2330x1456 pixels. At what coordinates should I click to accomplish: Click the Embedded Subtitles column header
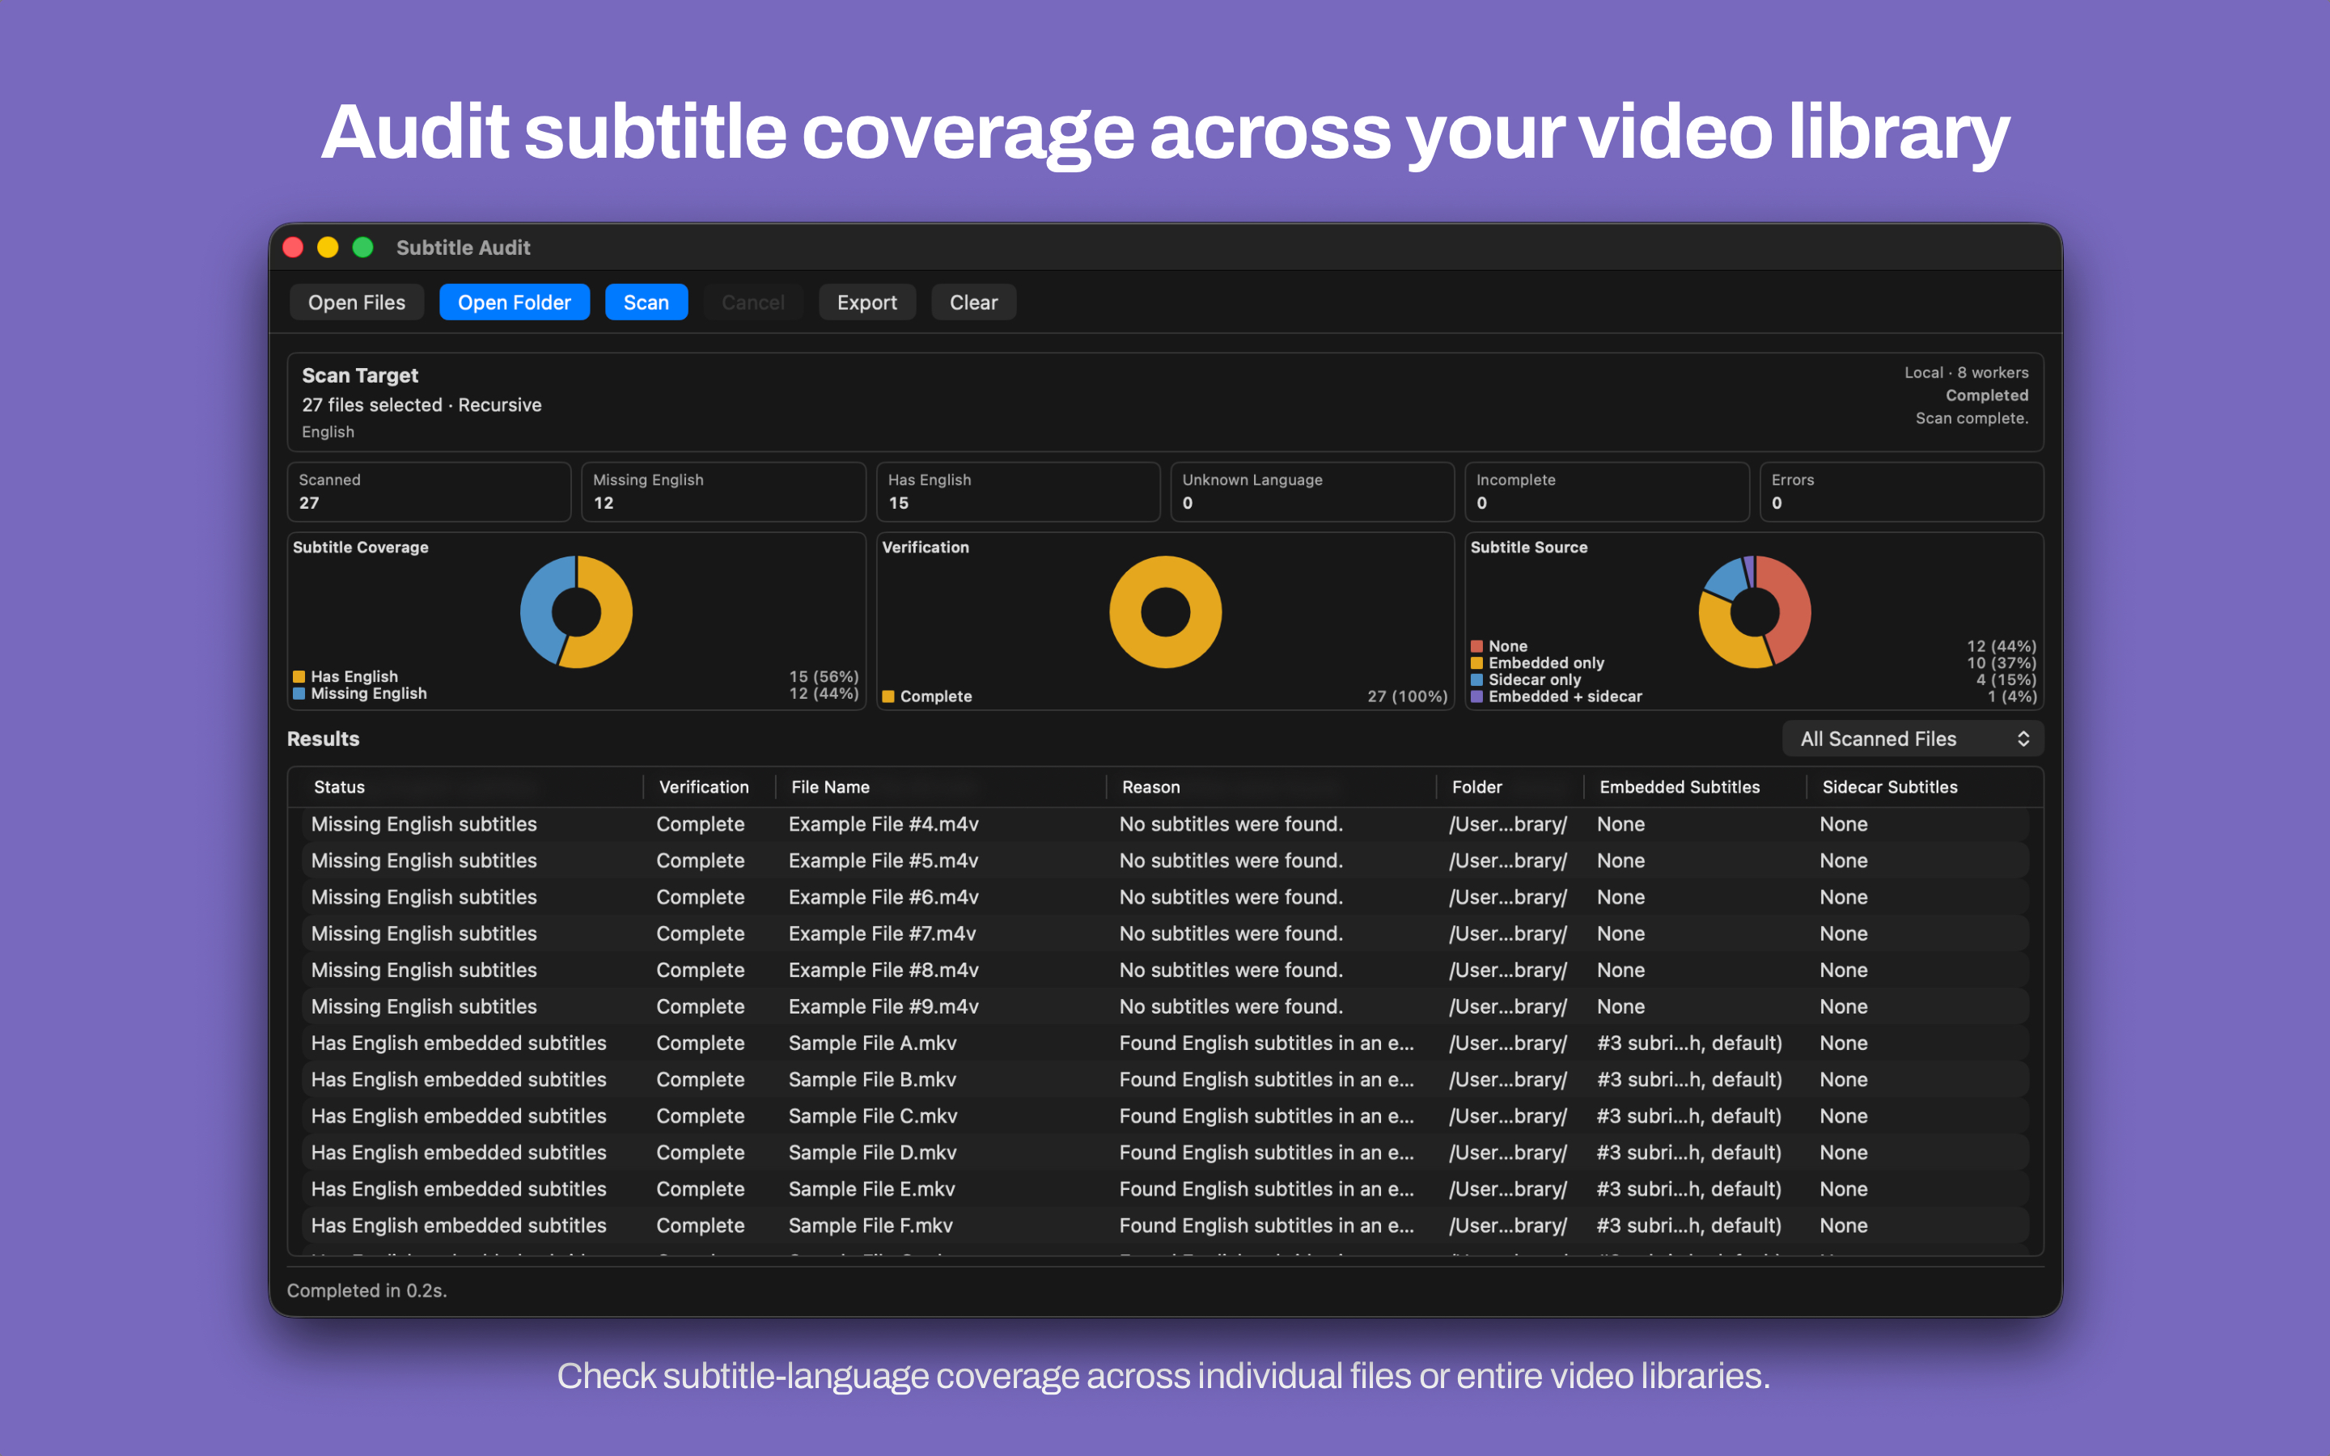(1680, 787)
